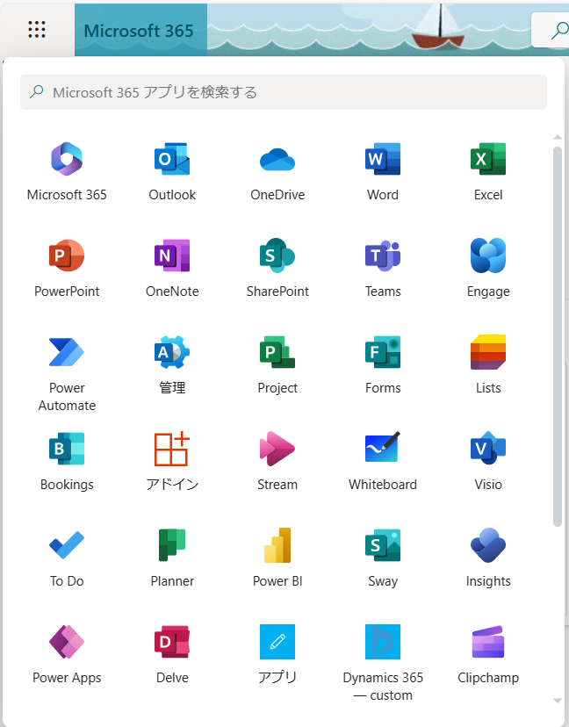Viewport: 569px width, 727px height.
Task: Open Power Automate app
Action: 67,352
